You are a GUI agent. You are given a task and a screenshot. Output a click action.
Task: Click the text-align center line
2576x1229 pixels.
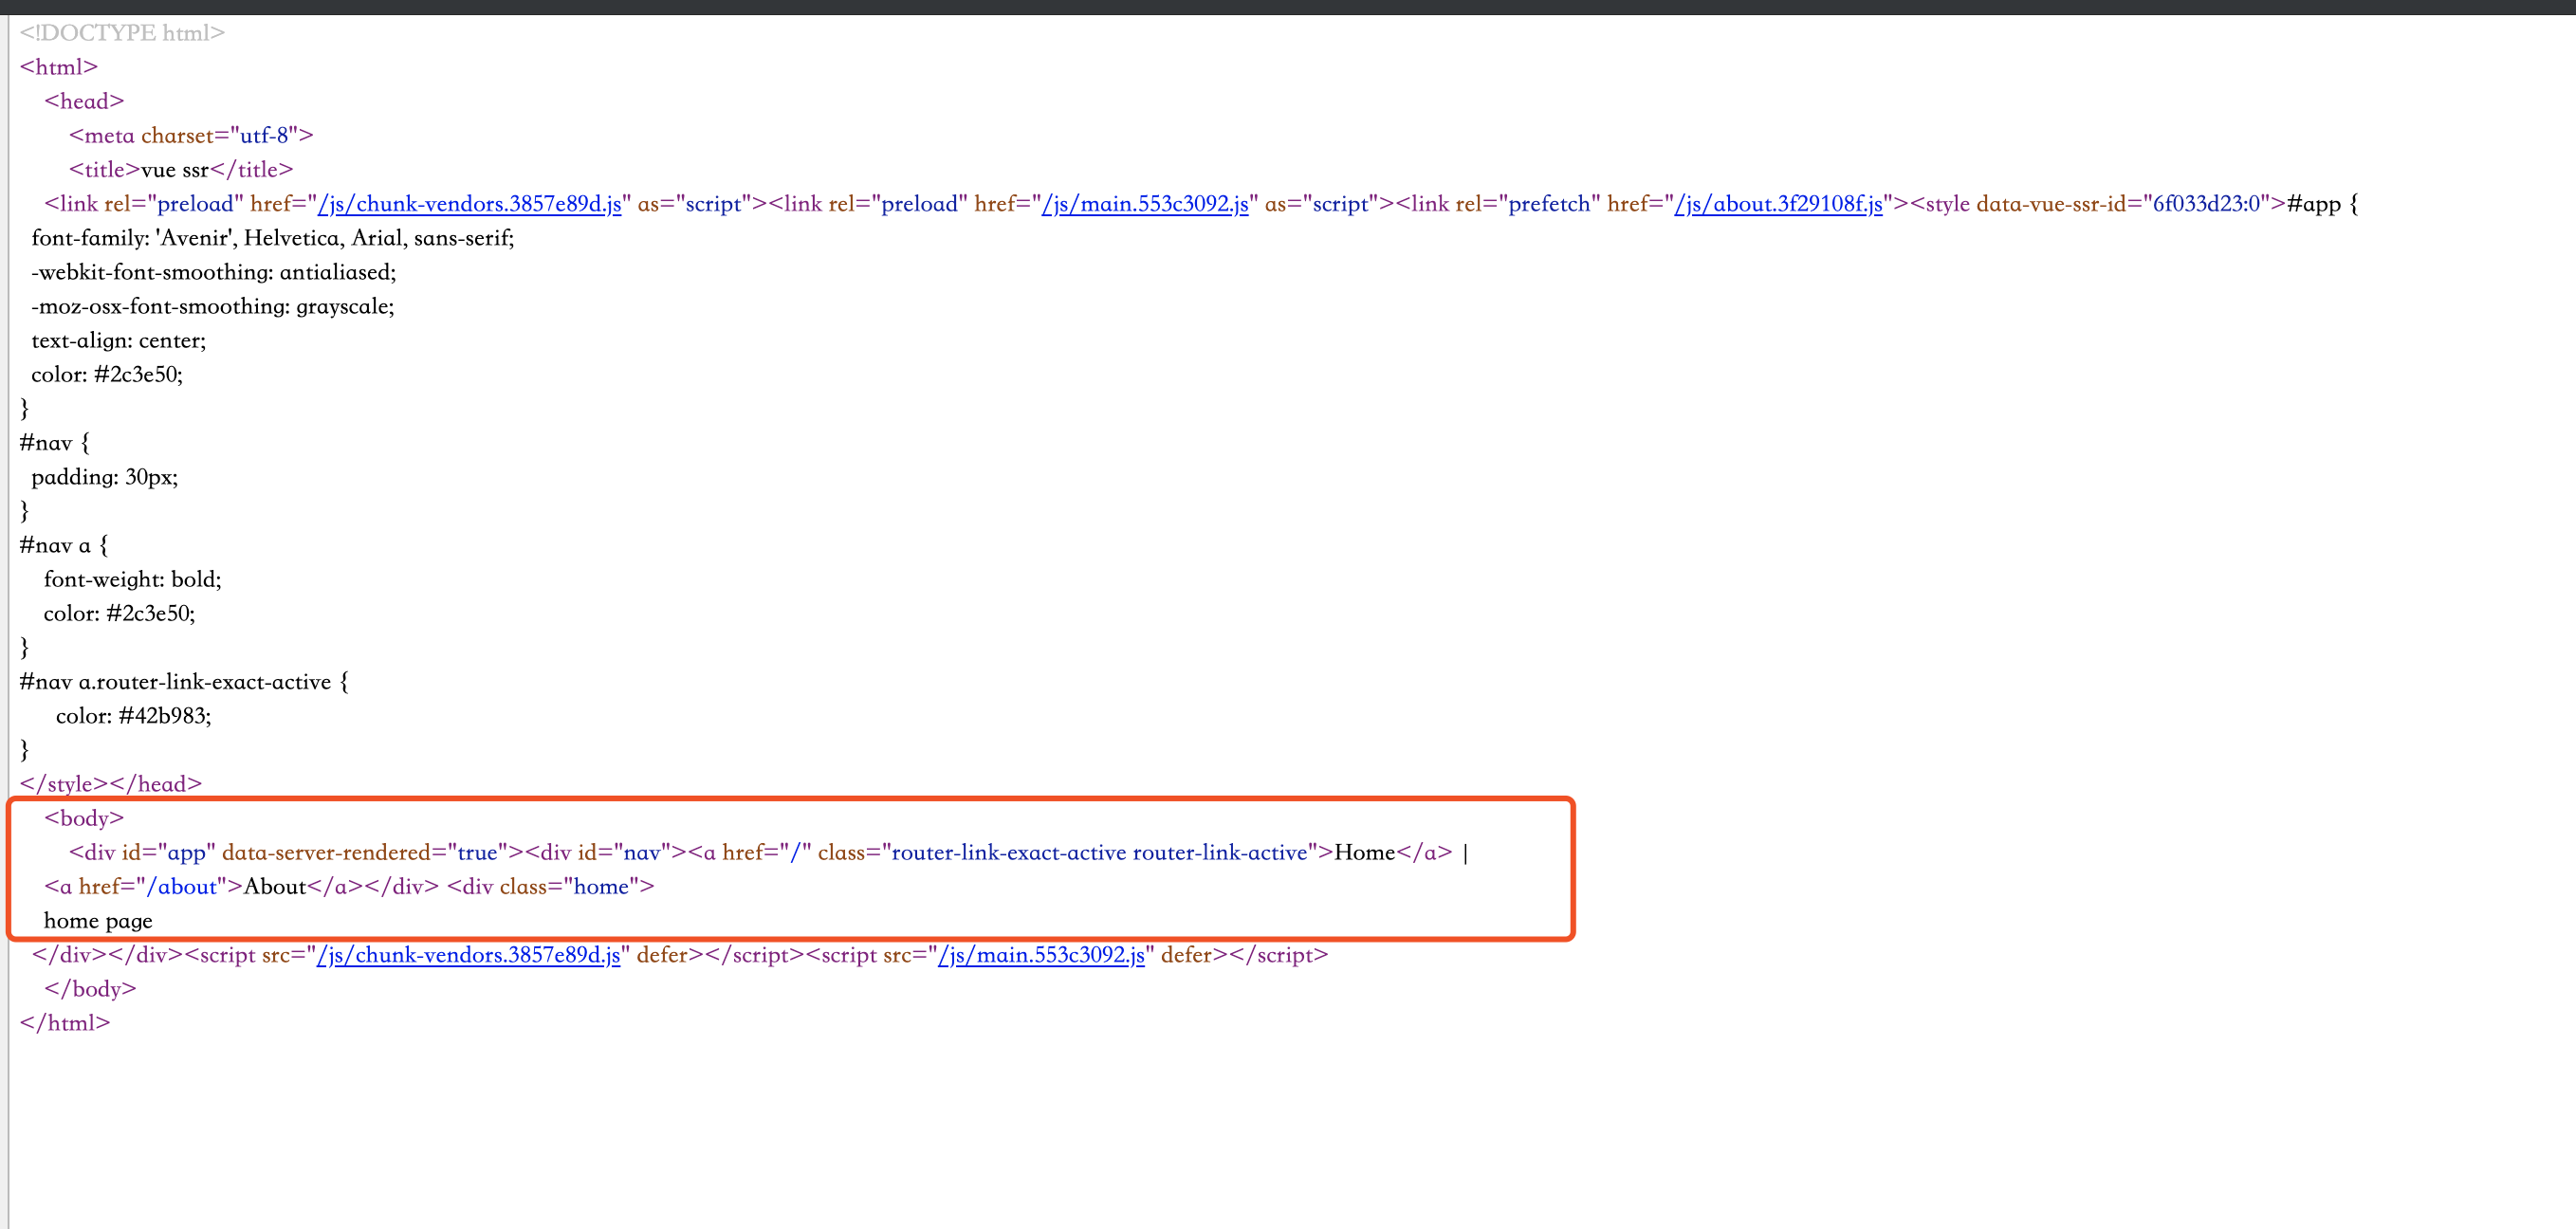pos(119,340)
